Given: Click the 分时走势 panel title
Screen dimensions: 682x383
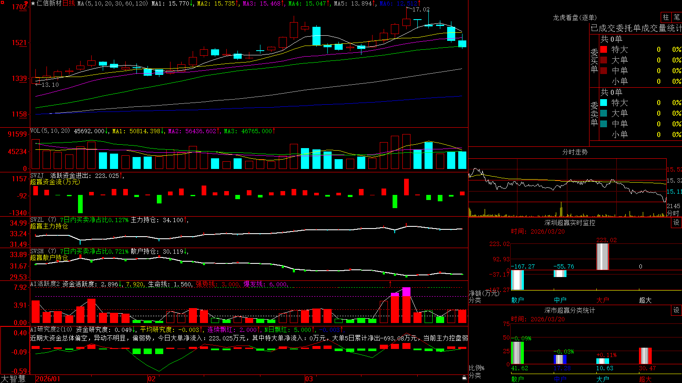Looking at the screenshot, I should [x=575, y=152].
